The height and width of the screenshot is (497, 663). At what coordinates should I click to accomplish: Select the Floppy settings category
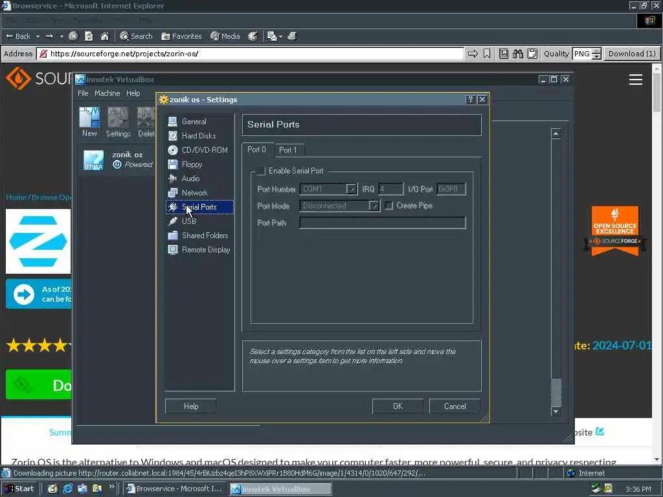[192, 164]
